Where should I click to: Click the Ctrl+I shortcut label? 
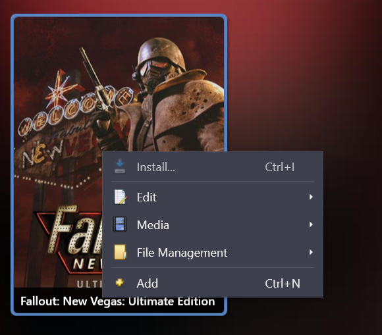280,167
